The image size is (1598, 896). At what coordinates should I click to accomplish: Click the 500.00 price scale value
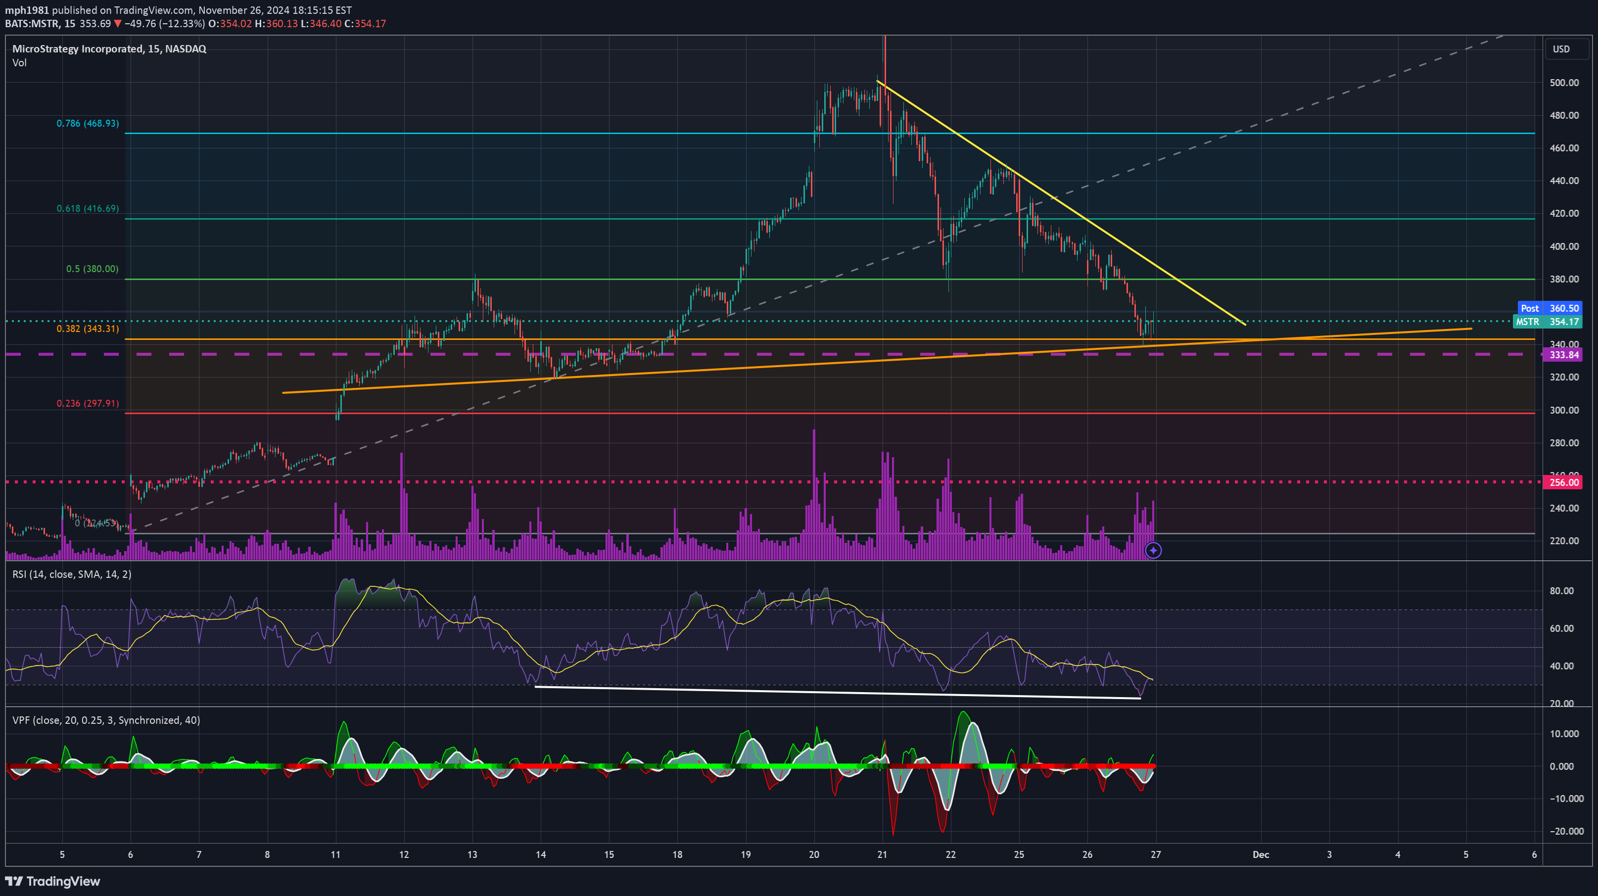(x=1564, y=83)
